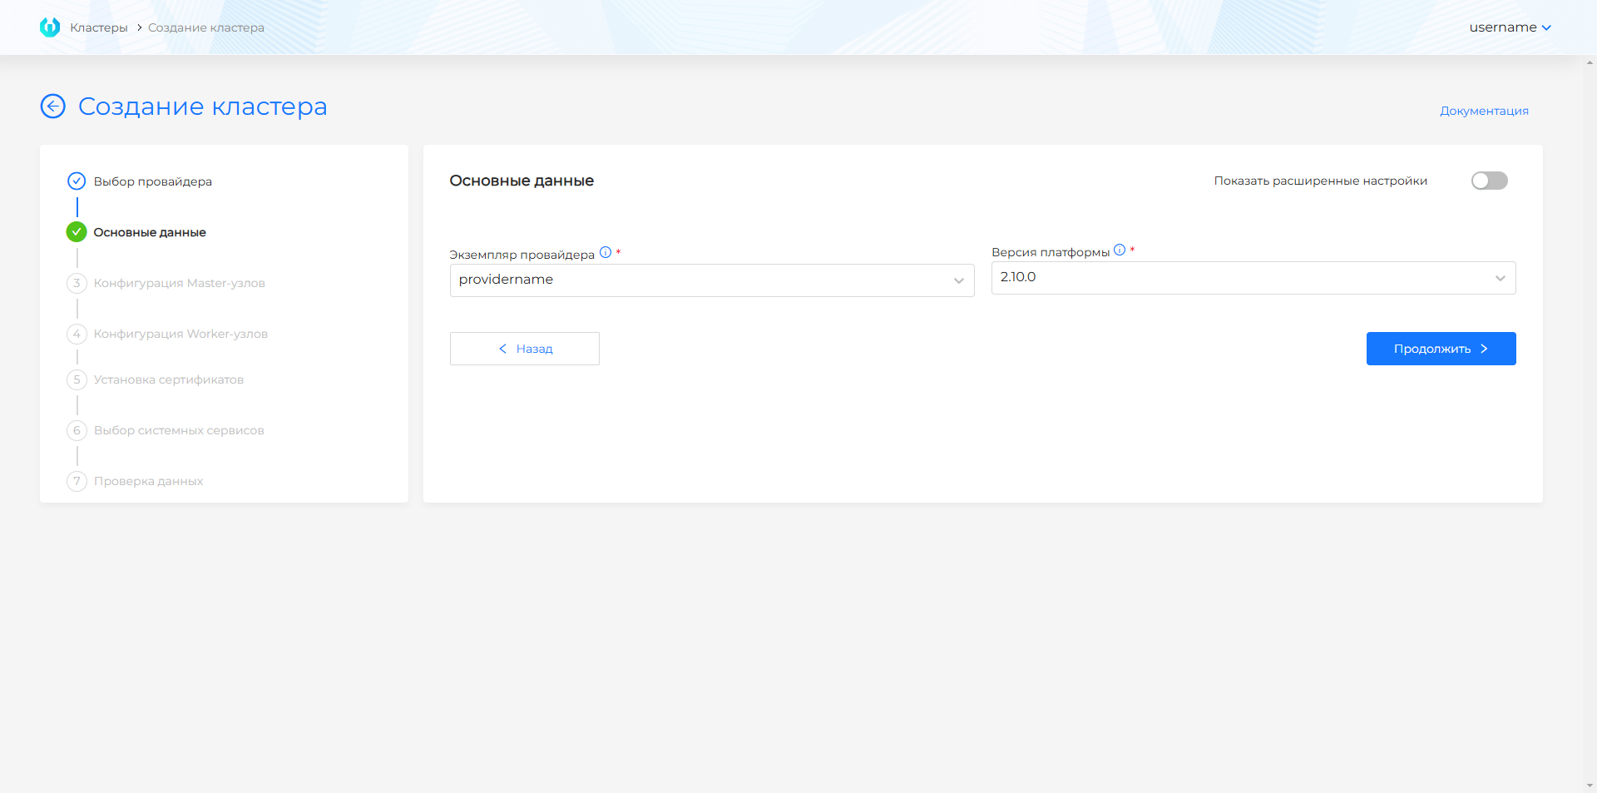Open the info tooltip near Версия платформы
1597x793 pixels.
pyautogui.click(x=1120, y=249)
